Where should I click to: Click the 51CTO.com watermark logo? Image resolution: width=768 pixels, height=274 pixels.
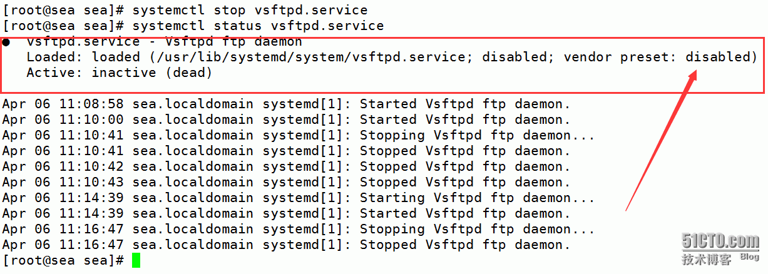720,240
